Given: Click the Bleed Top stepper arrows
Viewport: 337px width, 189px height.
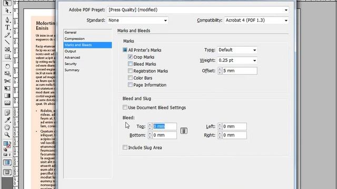Looking at the screenshot, I should pos(150,127).
